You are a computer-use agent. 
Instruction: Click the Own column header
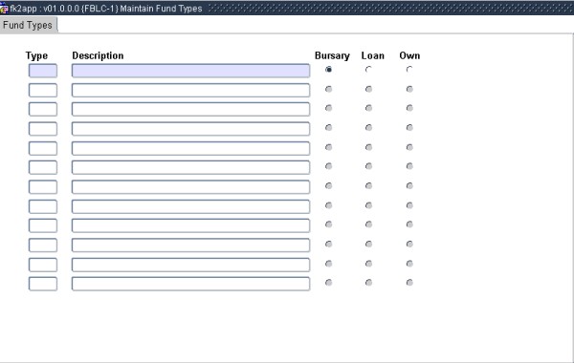409,55
